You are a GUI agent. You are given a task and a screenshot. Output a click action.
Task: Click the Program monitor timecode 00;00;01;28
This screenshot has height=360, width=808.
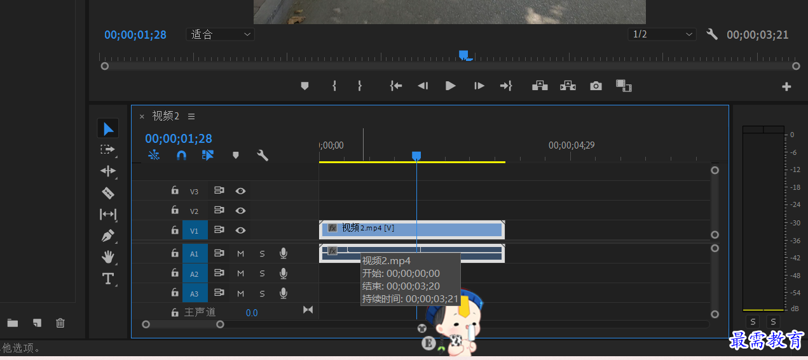(x=135, y=35)
